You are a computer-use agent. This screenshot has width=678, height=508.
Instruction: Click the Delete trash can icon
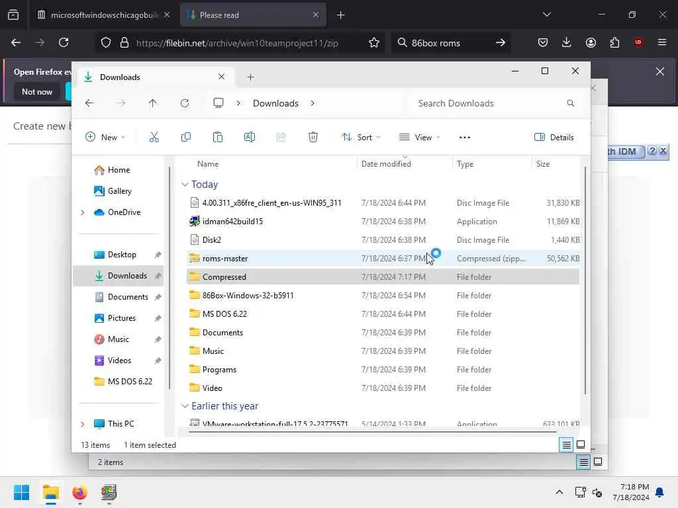coord(313,138)
